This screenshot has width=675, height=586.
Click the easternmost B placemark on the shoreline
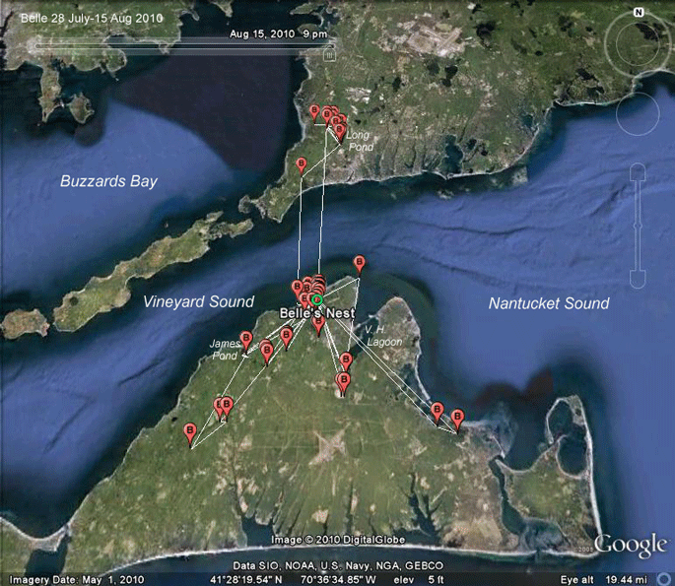457,420
